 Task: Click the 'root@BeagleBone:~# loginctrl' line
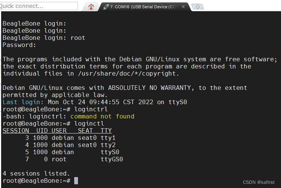55,109
